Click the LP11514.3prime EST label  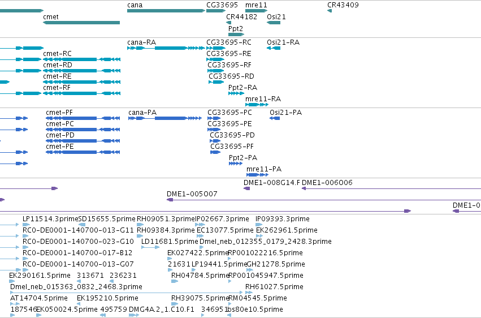click(51, 219)
